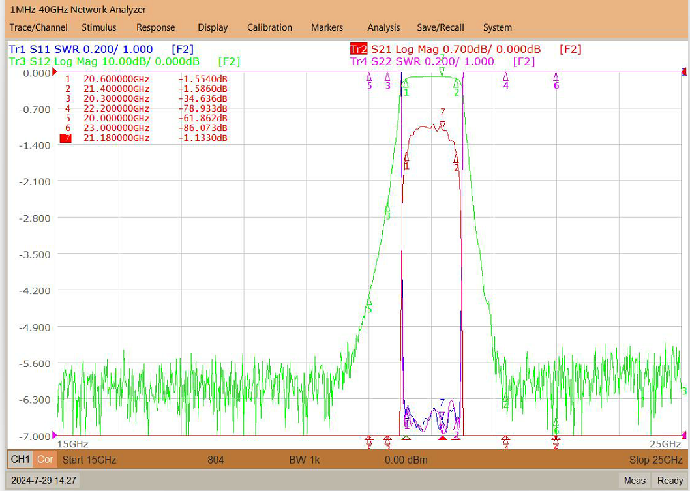
Task: Click the red active marker 7 triangle on axis
Action: tap(442, 438)
